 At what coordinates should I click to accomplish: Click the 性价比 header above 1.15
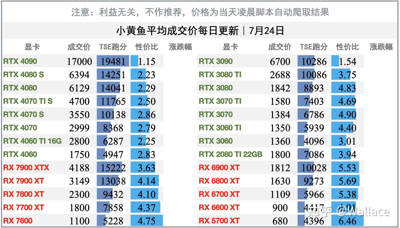(x=147, y=47)
